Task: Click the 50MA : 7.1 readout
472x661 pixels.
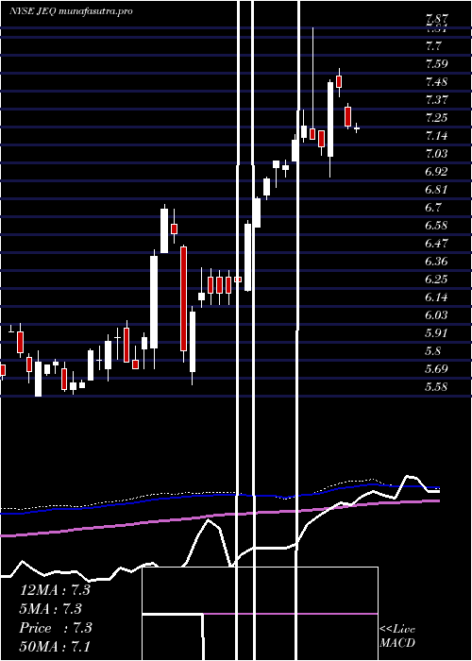Action: pos(55,647)
